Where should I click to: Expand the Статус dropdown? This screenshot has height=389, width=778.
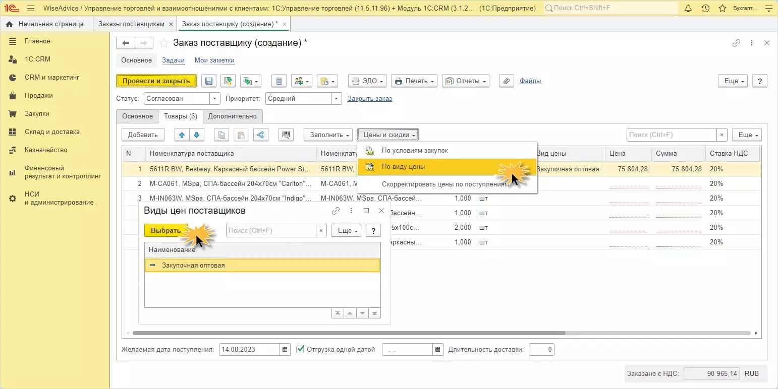[x=215, y=99]
